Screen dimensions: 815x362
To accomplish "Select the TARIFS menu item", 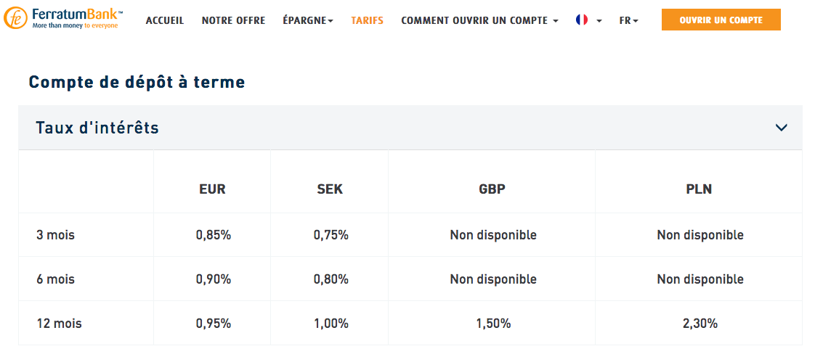I will (x=367, y=20).
